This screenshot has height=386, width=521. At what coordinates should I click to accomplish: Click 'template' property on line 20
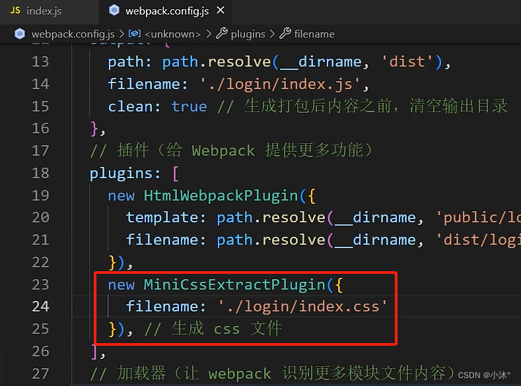tap(162, 218)
